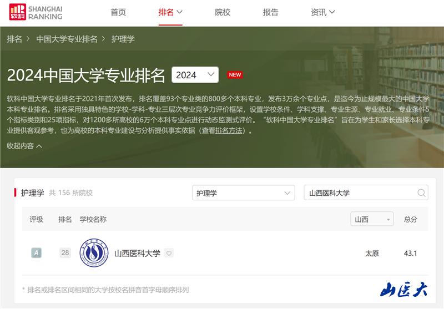
Task: Click the search magnifier icon
Action: point(421,193)
